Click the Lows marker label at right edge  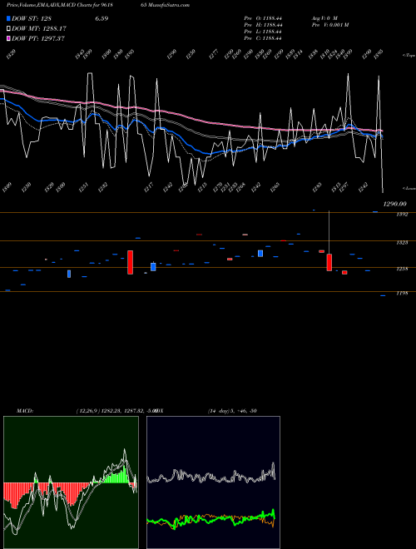409,188
